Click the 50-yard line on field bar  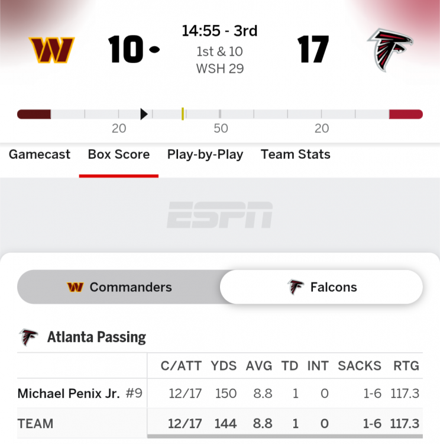[x=220, y=114]
